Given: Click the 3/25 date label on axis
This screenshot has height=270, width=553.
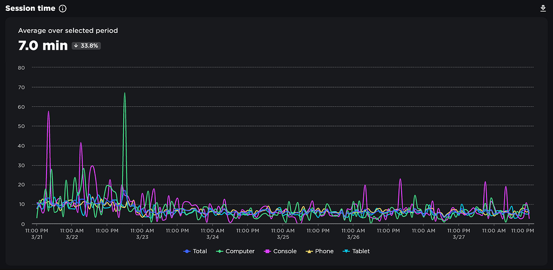Looking at the screenshot, I should (283, 237).
